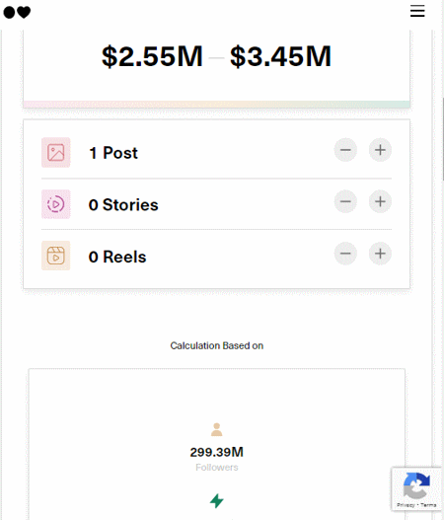Open the hamburger menu
The height and width of the screenshot is (520, 444).
point(417,11)
